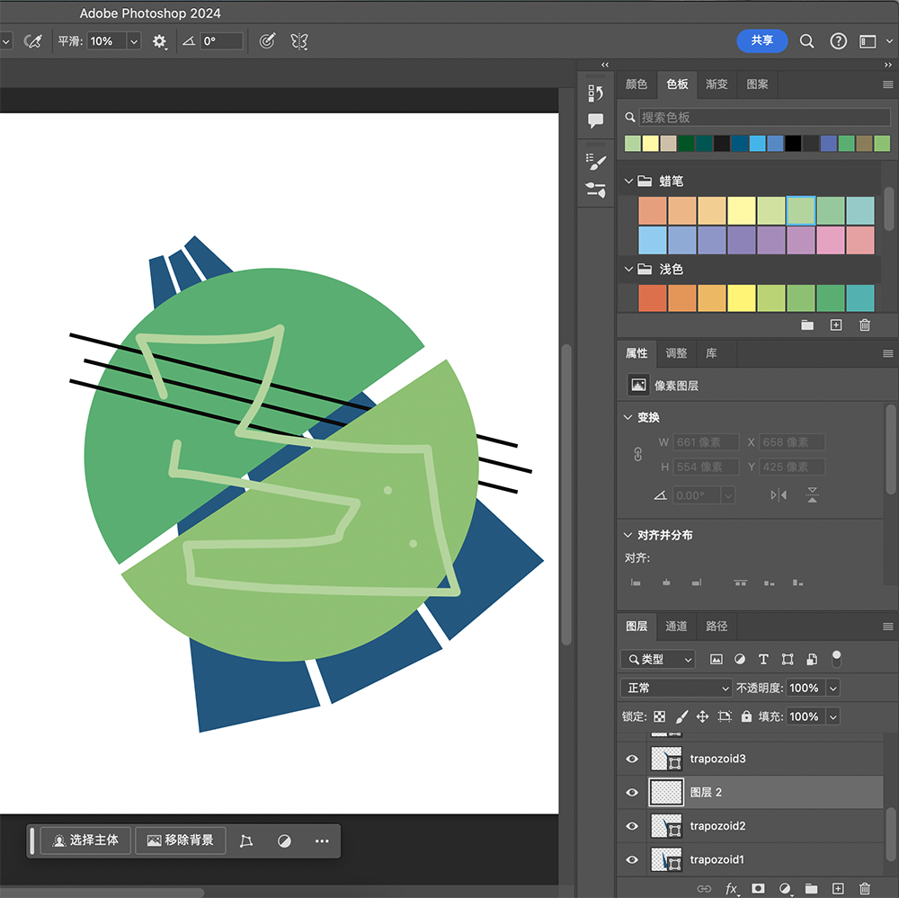
Task: Click the 共享 button
Action: (761, 40)
